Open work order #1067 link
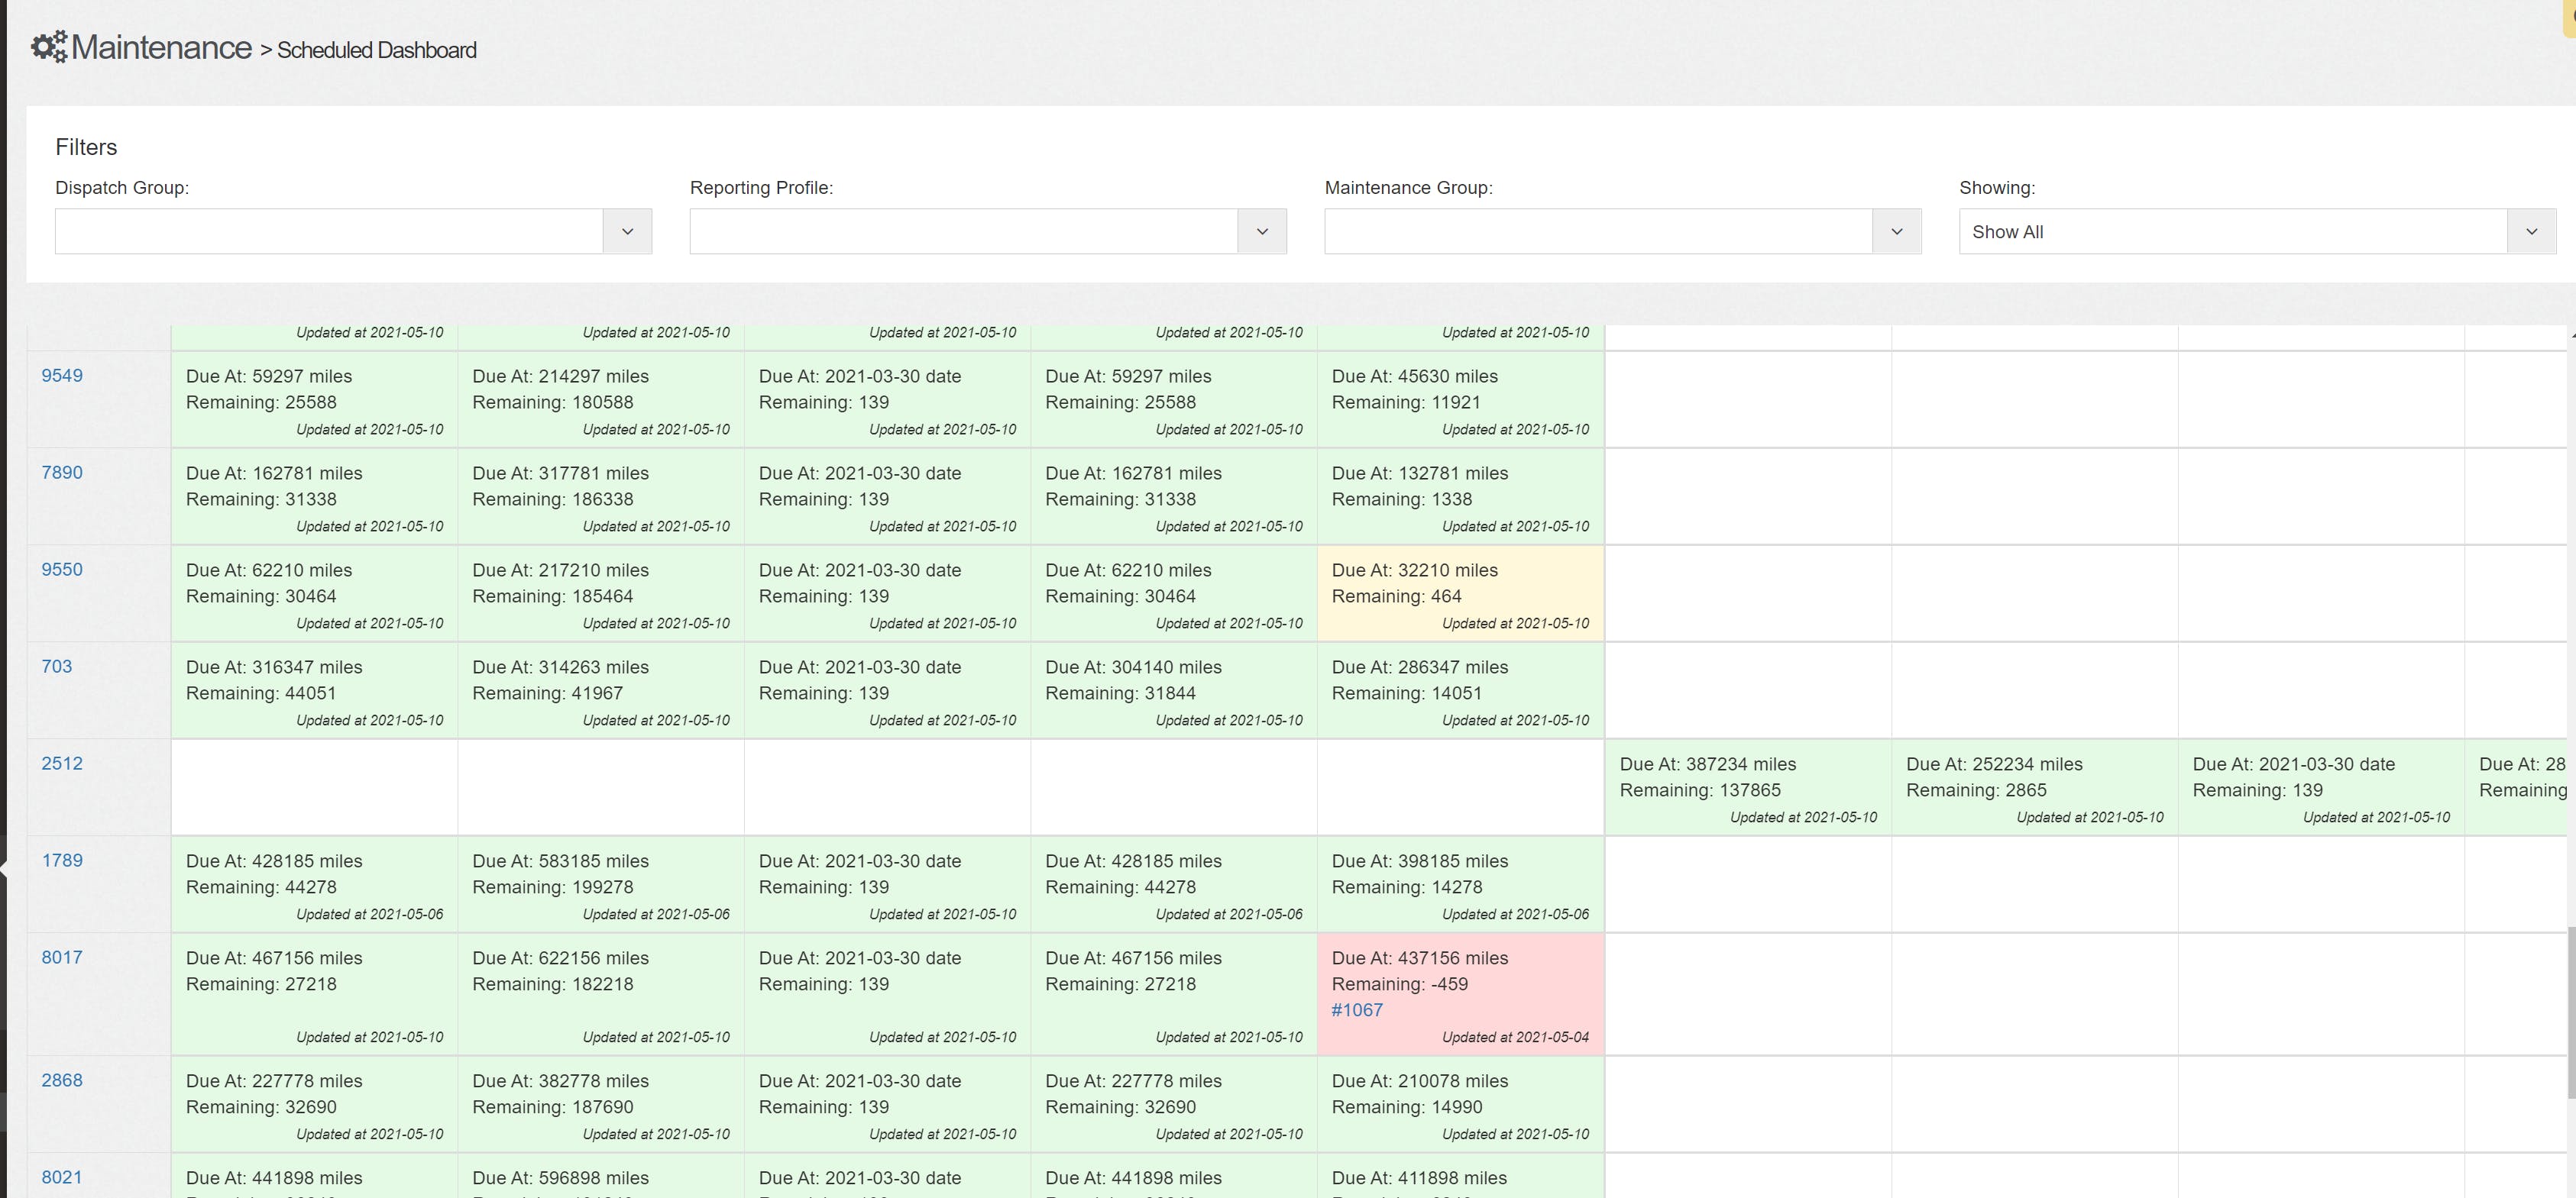The width and height of the screenshot is (2576, 1198). [x=1357, y=1010]
